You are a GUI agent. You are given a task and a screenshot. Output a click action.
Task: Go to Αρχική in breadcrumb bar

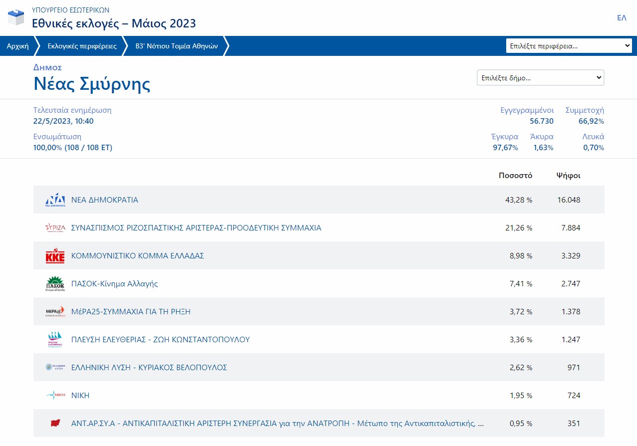(x=17, y=46)
